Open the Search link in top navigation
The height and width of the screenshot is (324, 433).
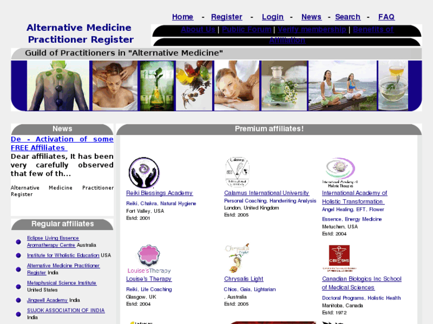point(348,17)
